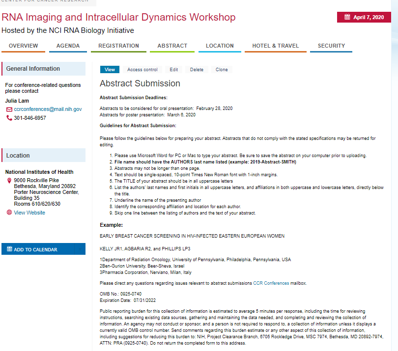Viewport: 398px width, 351px height.
Task: Choose the Delete admin tab
Action: 197,70
